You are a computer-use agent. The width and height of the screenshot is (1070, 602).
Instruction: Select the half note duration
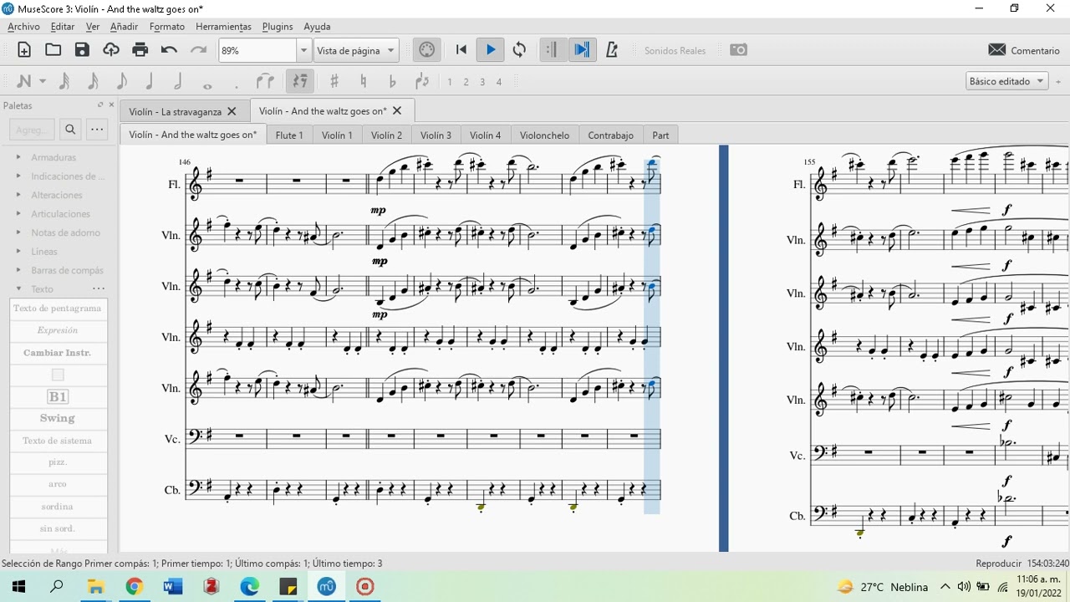(x=178, y=81)
